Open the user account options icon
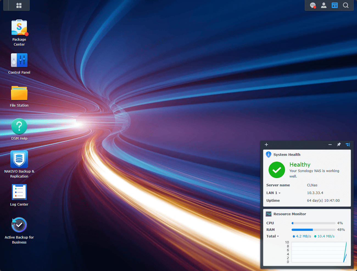 coord(324,5)
